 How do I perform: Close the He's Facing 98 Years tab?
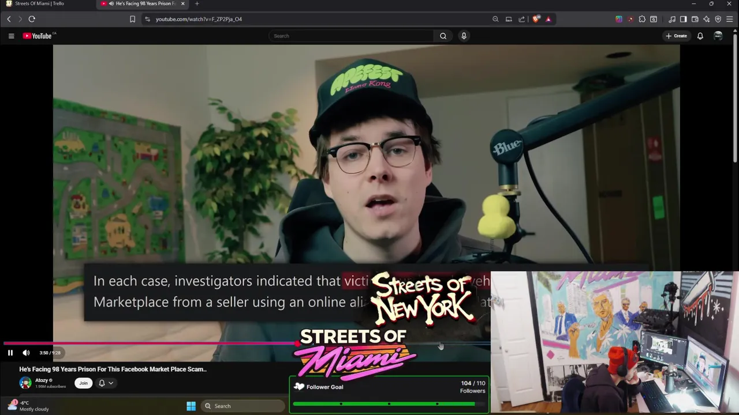coord(183,3)
